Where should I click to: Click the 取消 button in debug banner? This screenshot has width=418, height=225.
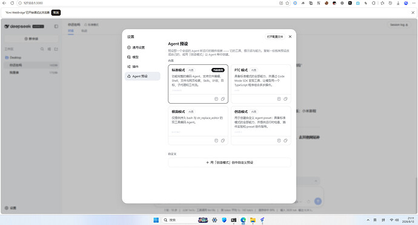pyautogui.click(x=56, y=13)
